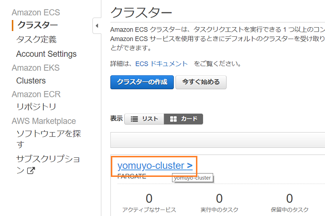Open ソフトウェアを探す in AWS Marketplace
This screenshot has height=216, width=325.
coord(48,139)
